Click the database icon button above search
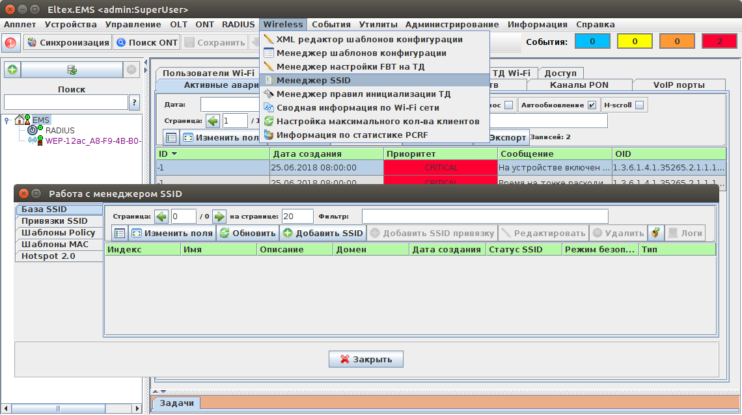 coord(72,70)
